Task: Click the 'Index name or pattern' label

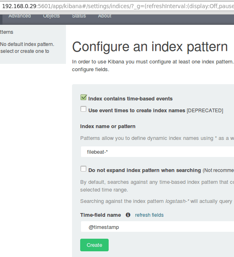Action: point(108,126)
